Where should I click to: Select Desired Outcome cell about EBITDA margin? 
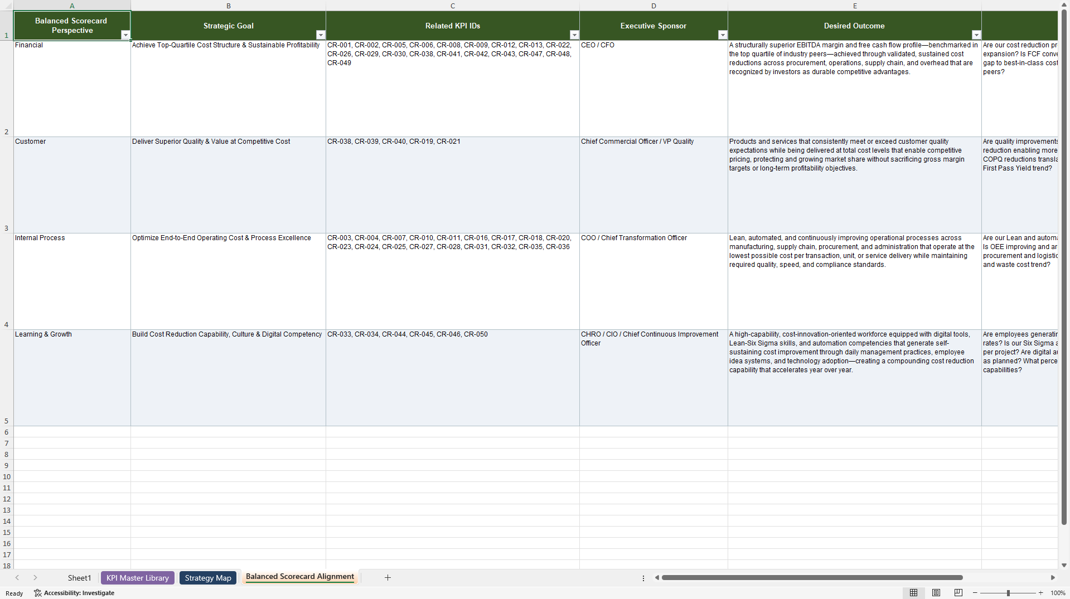tap(855, 89)
